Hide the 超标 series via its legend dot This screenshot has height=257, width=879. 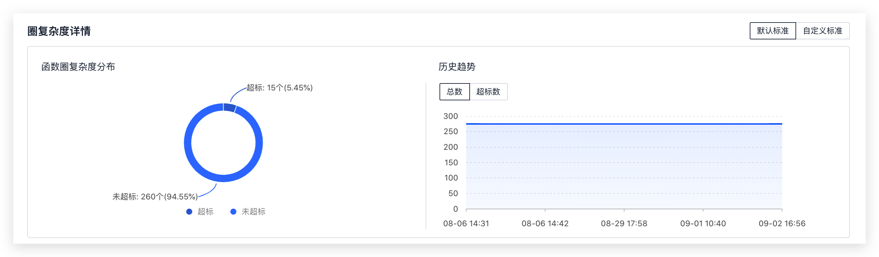click(x=189, y=211)
